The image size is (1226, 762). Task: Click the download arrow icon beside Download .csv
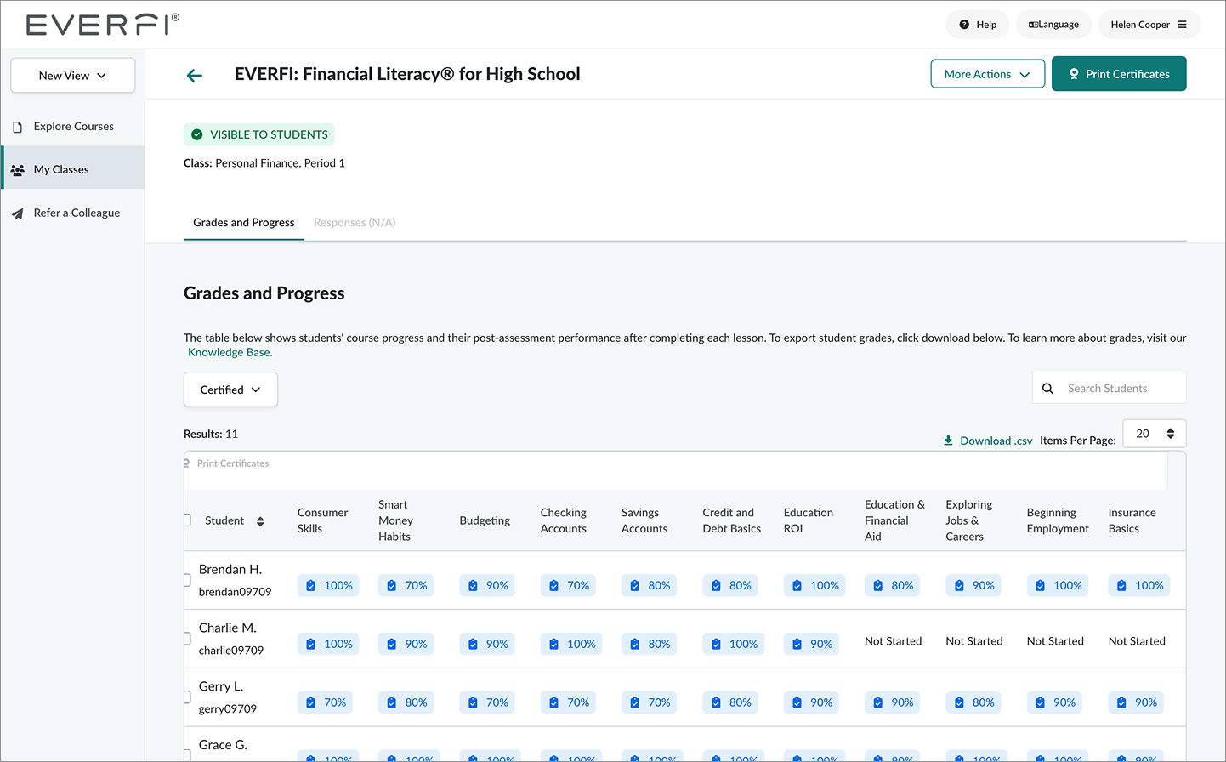coord(948,441)
